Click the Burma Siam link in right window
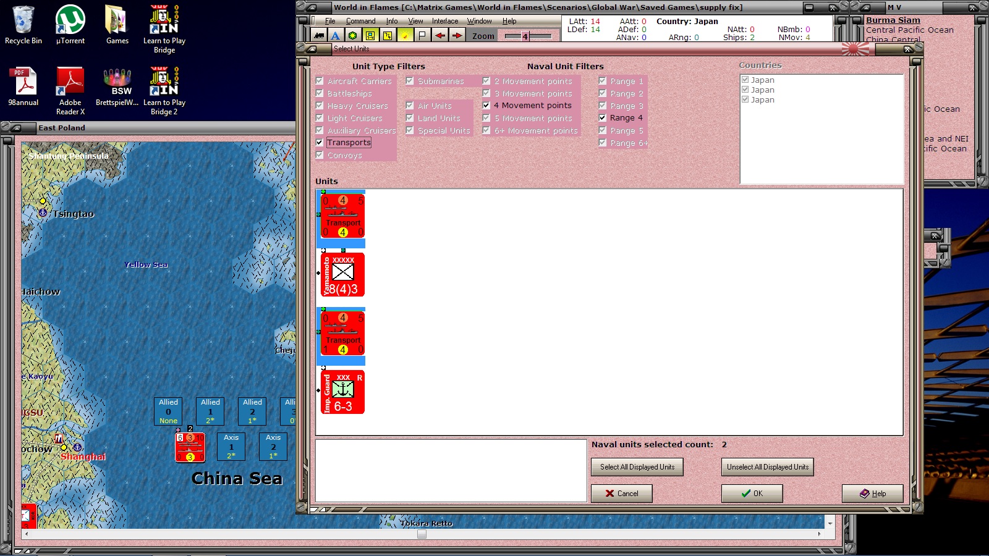 [893, 20]
